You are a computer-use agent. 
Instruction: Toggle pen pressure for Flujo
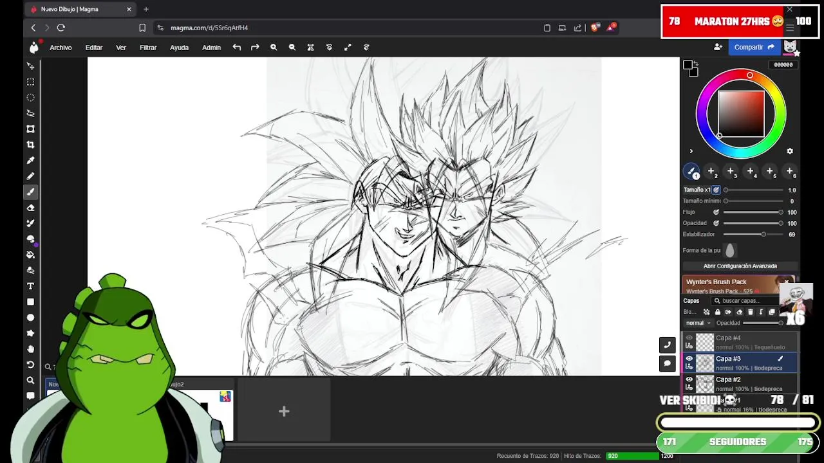716,212
